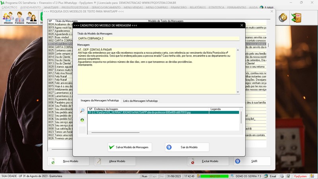Image resolution: width=318 pixels, height=179 pixels.
Task: Click message area scroll up arrow
Action: click(x=238, y=50)
